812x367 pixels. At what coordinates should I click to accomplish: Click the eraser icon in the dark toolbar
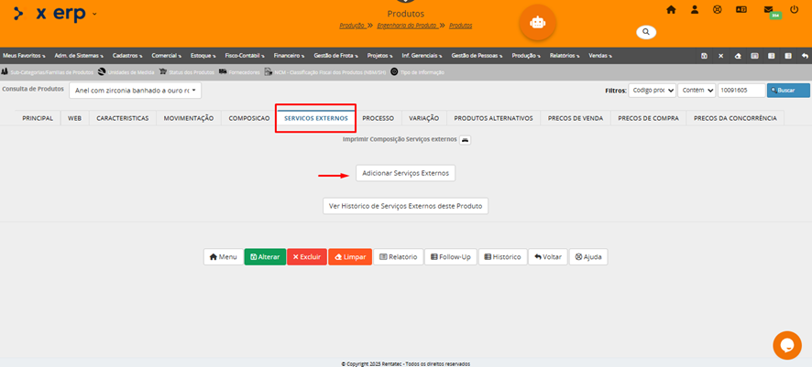(738, 56)
